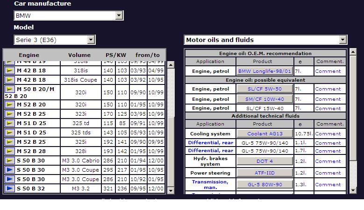
Task: Click the arrow icon for 325 td row
Action: tap(9, 123)
